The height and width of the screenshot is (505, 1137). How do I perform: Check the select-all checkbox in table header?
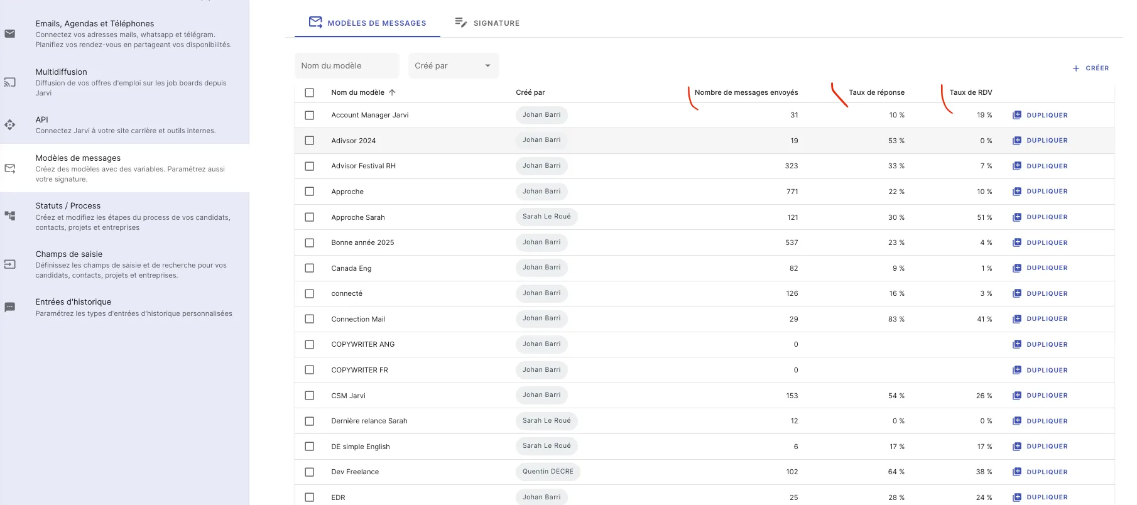(309, 92)
